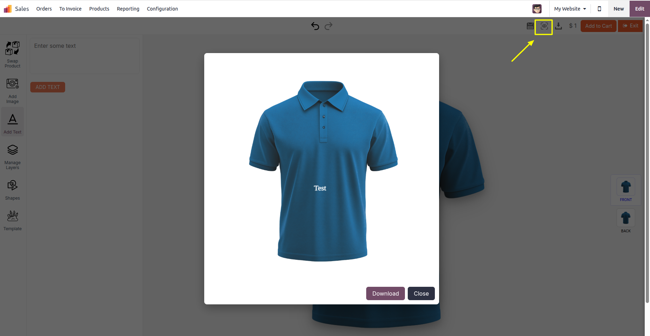Click the $ 1 price label
The width and height of the screenshot is (650, 336).
tap(573, 26)
